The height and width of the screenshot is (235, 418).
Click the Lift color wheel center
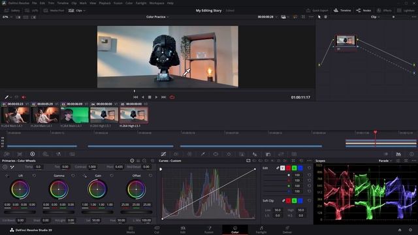20,189
